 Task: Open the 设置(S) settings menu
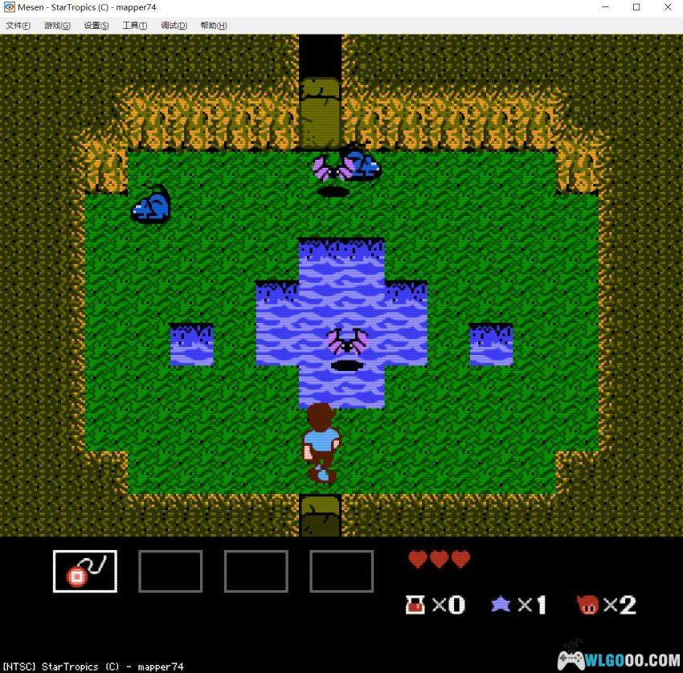[96, 26]
